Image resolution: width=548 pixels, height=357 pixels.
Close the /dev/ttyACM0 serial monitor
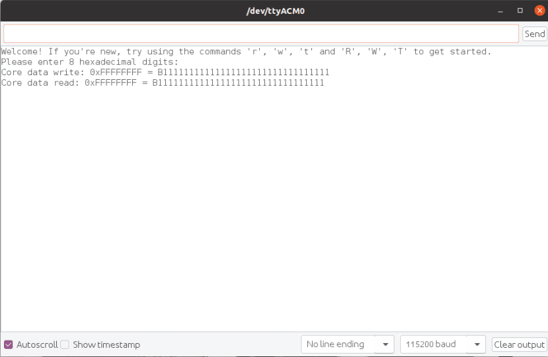[539, 11]
